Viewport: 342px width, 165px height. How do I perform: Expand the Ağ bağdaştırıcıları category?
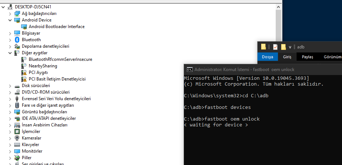coord(10,13)
